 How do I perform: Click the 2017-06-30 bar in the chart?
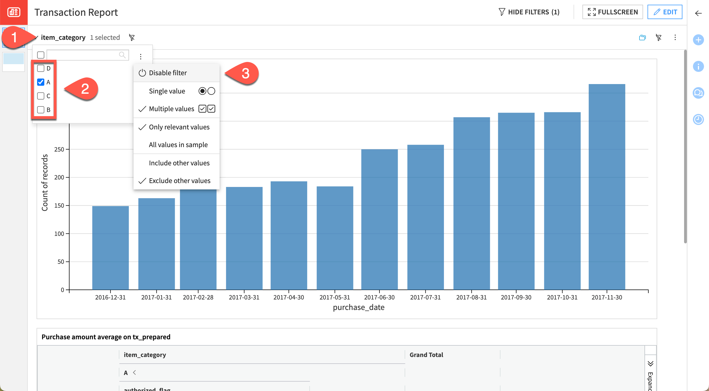[x=379, y=219]
